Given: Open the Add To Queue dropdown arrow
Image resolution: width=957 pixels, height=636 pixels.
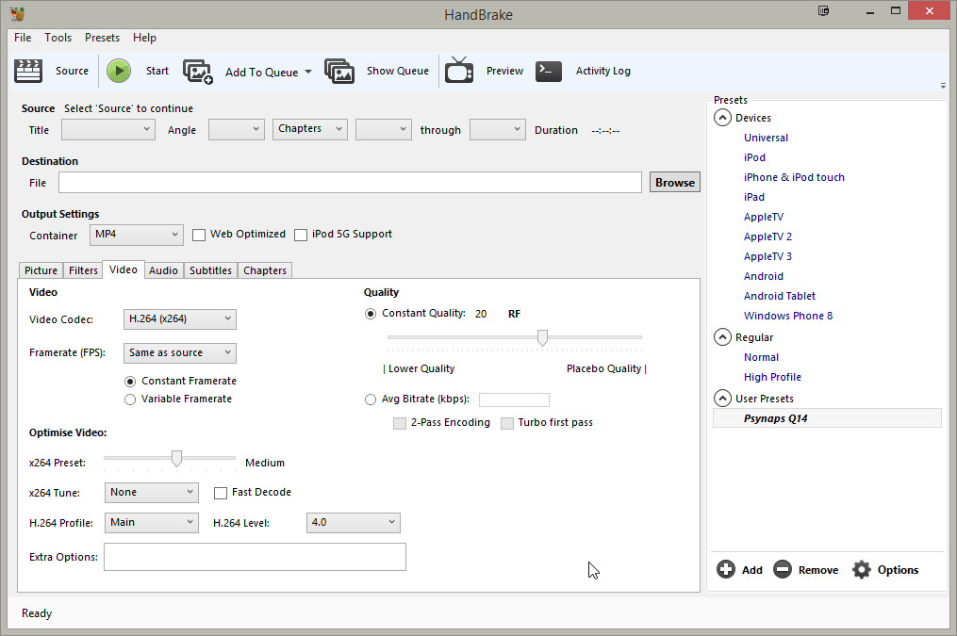Looking at the screenshot, I should [308, 72].
